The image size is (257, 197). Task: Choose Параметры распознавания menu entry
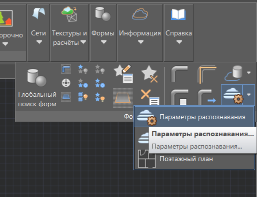(194, 117)
